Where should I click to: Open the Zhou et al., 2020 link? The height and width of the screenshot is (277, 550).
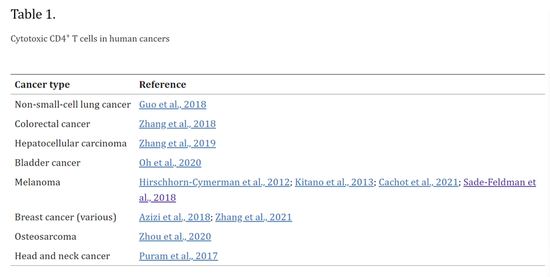[175, 237]
